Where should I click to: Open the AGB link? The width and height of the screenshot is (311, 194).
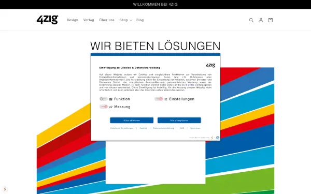[182, 128]
